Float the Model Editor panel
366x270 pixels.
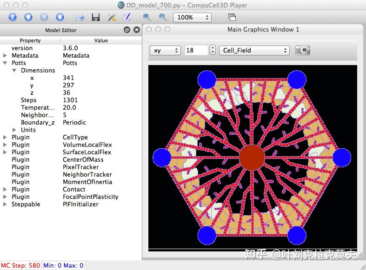click(127, 30)
